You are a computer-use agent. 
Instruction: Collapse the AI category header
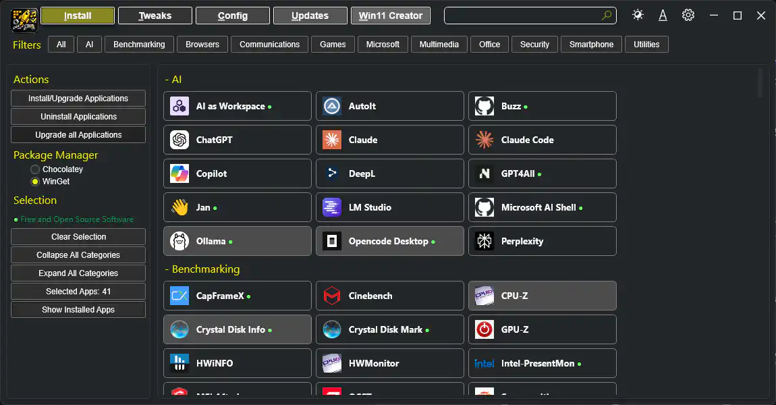pyautogui.click(x=173, y=79)
